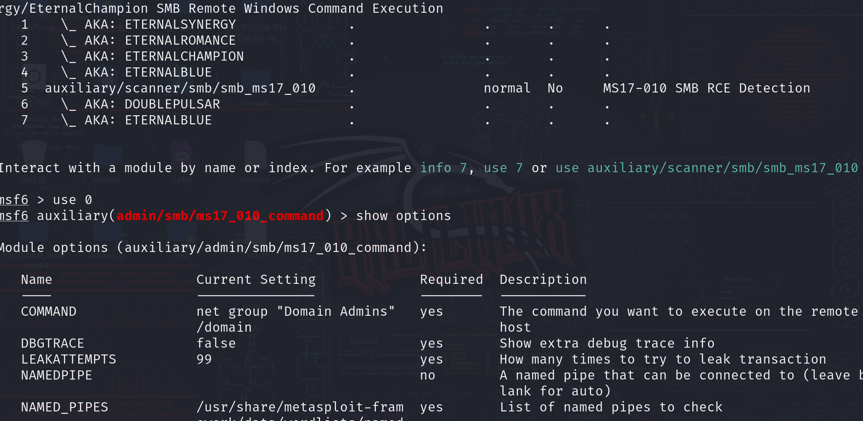Click the NAMED_PIPES option name
Screen dimensions: 863x421
pyautogui.click(x=65, y=407)
